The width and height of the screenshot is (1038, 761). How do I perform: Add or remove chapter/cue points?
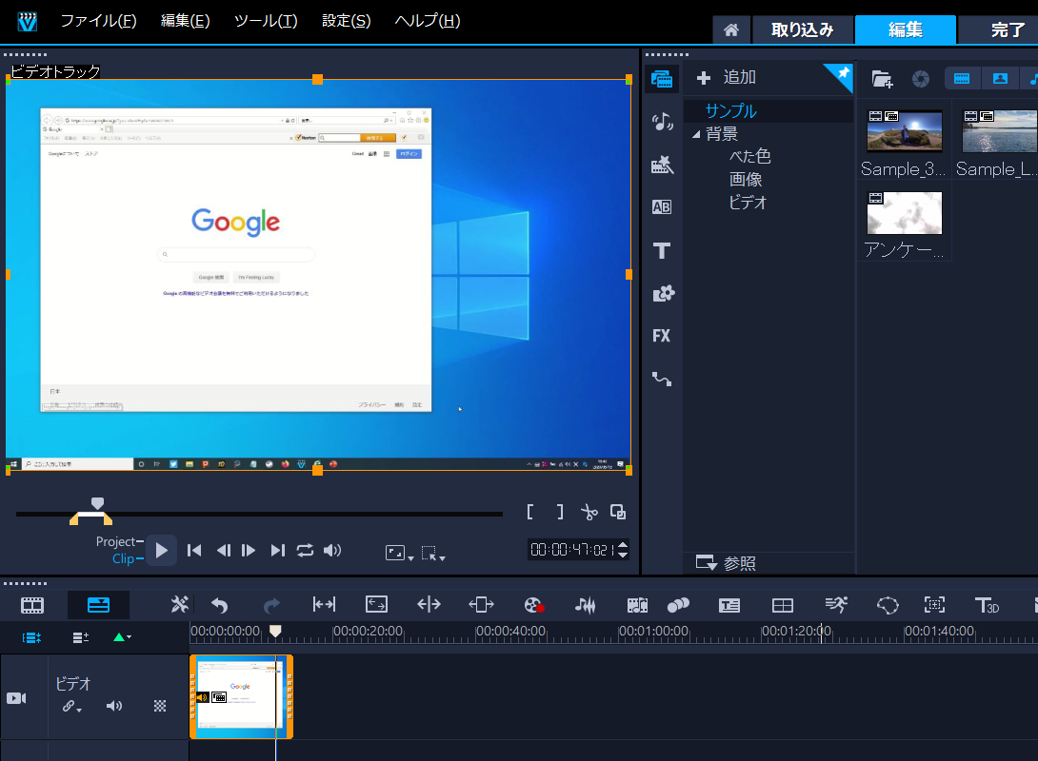pyautogui.click(x=81, y=637)
